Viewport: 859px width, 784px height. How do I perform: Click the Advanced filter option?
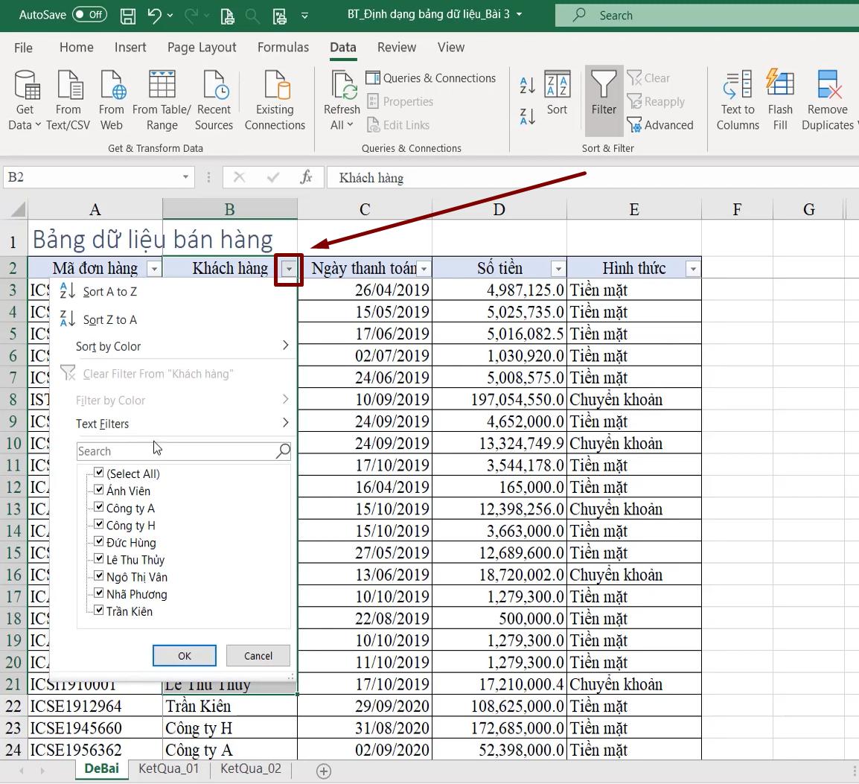click(x=661, y=125)
